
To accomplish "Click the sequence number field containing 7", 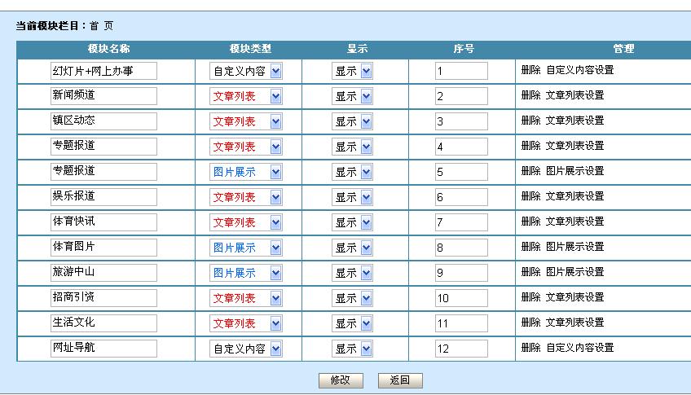I will click(x=461, y=222).
